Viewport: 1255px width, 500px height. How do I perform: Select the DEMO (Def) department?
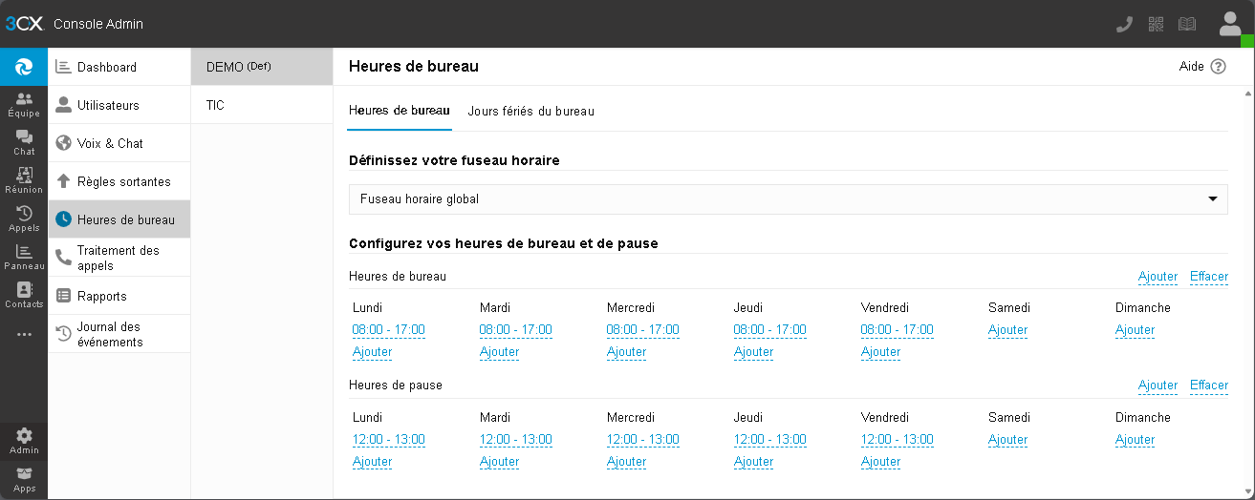262,67
